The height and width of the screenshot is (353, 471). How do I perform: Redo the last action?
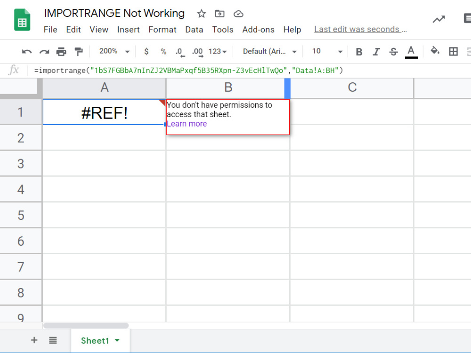click(44, 52)
